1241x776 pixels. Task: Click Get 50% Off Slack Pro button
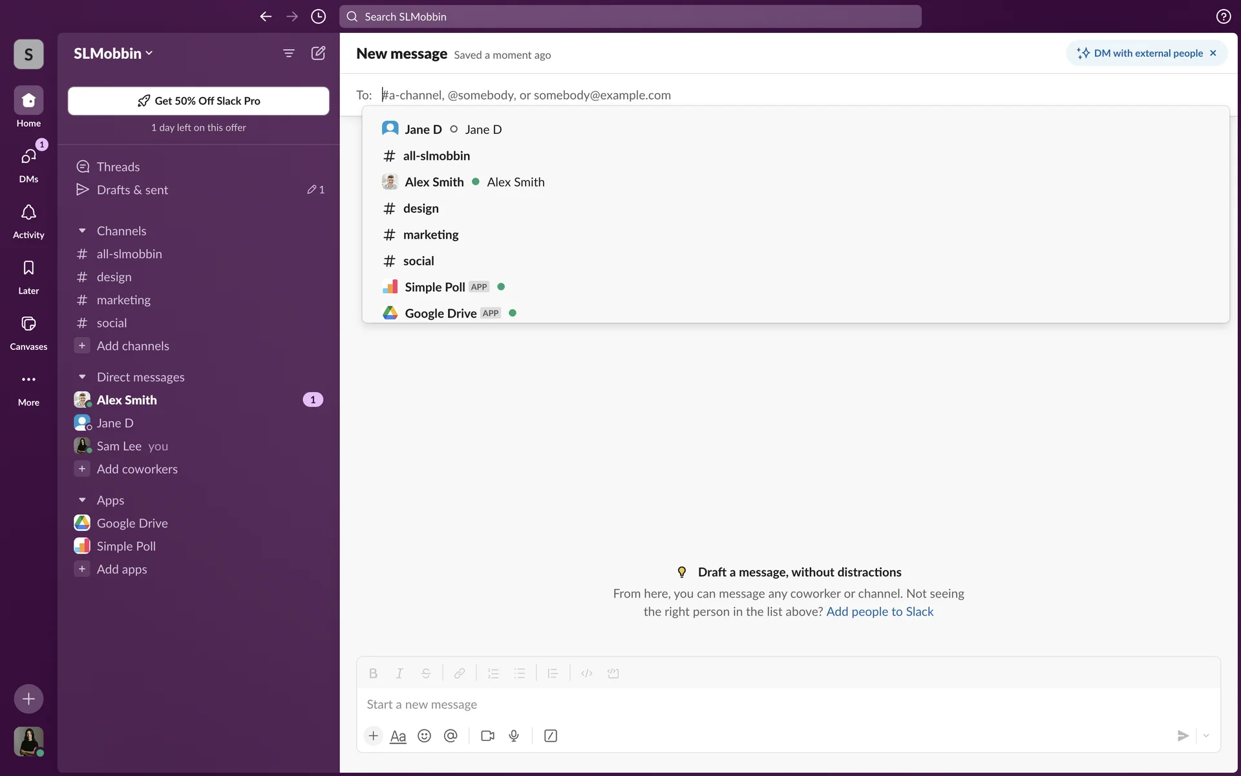[198, 101]
